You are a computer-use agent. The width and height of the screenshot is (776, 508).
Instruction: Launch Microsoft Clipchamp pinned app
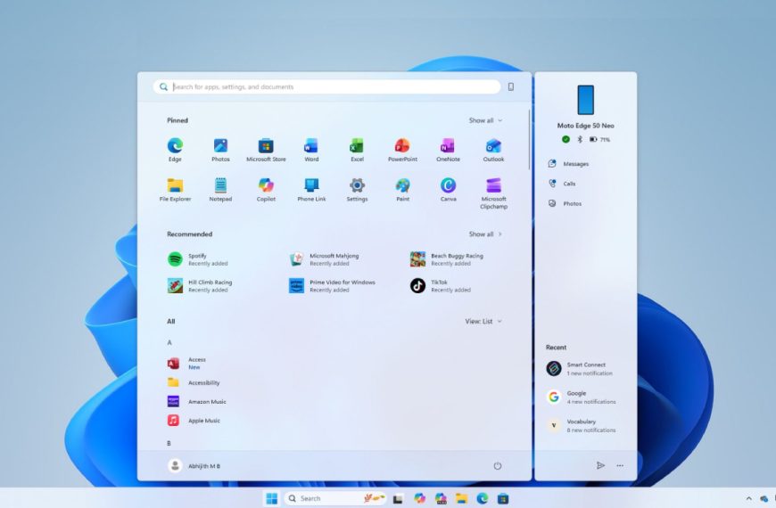(493, 193)
